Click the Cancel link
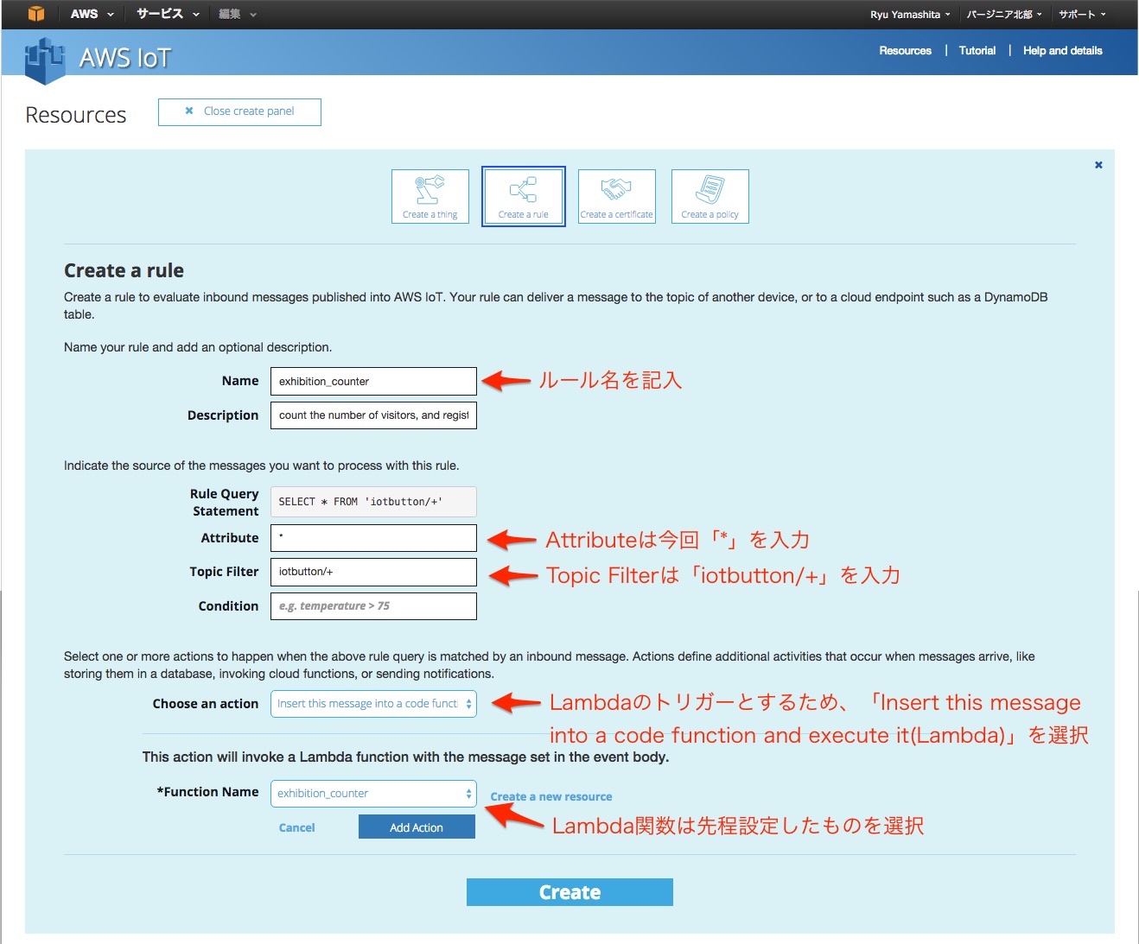Screen dimensions: 1139x944 296,827
